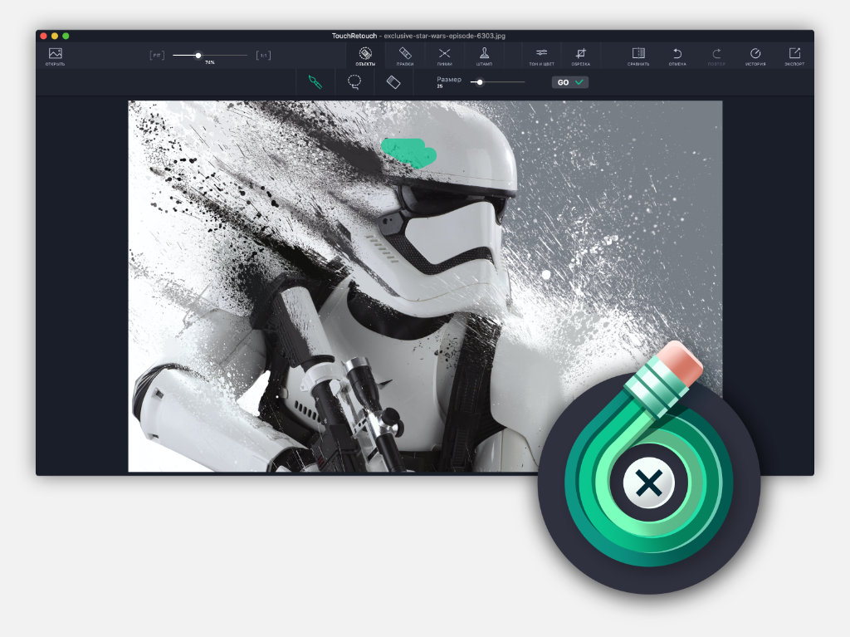Set zoom with the FIT button

pos(157,56)
